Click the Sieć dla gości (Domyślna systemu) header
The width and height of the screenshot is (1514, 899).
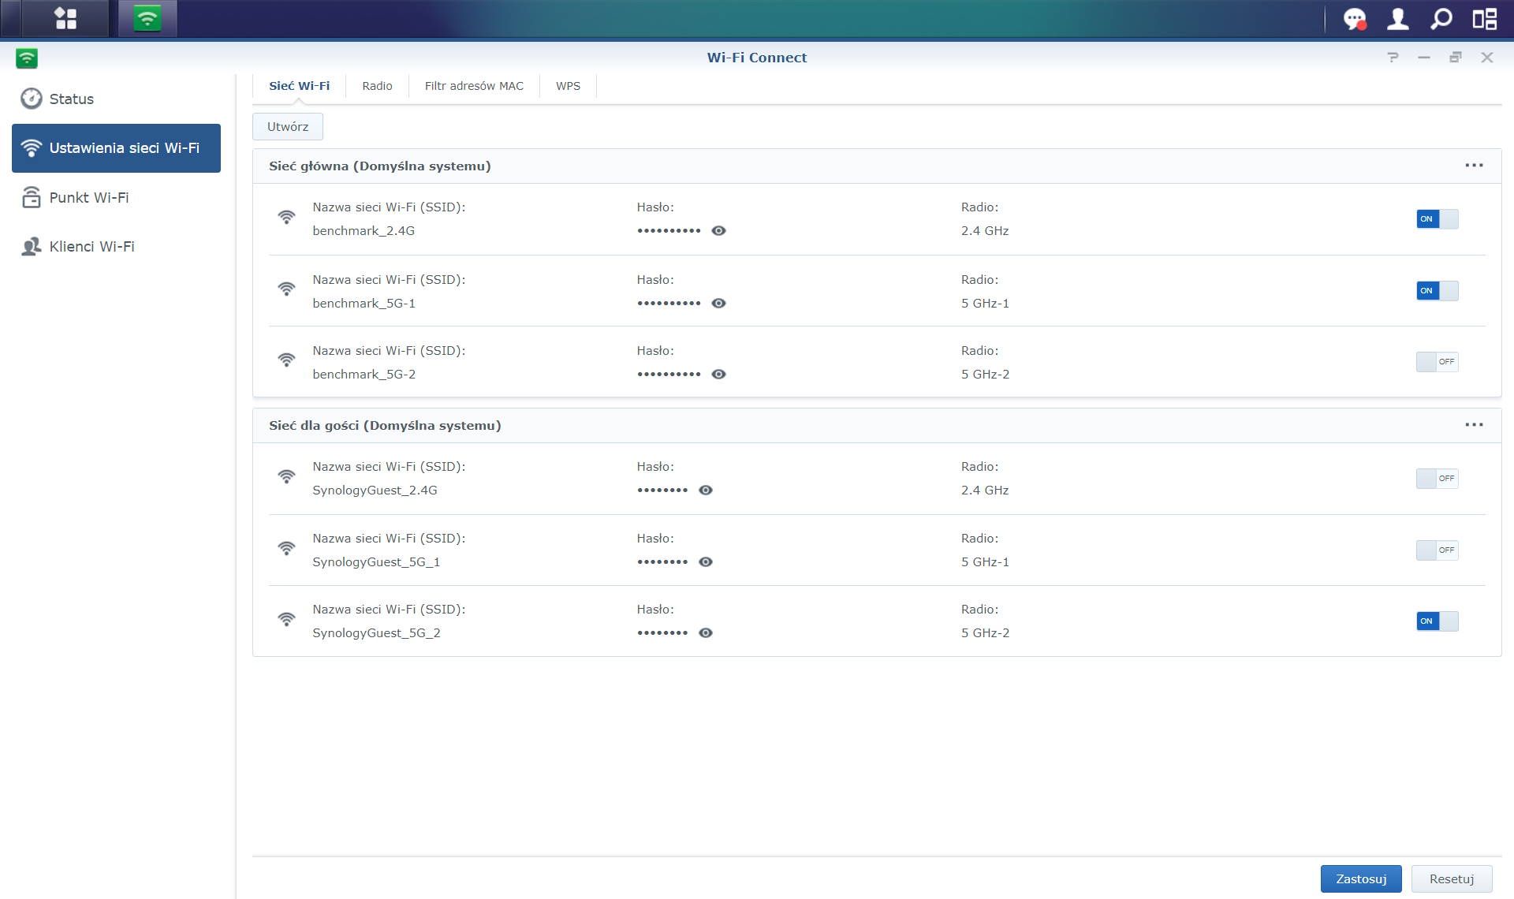point(385,426)
